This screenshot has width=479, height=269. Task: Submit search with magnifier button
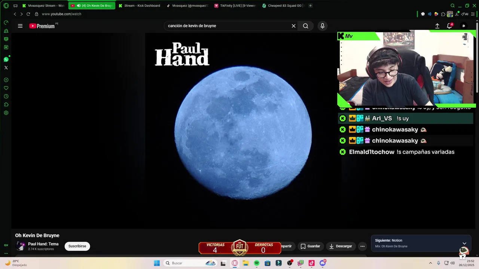coord(306,26)
